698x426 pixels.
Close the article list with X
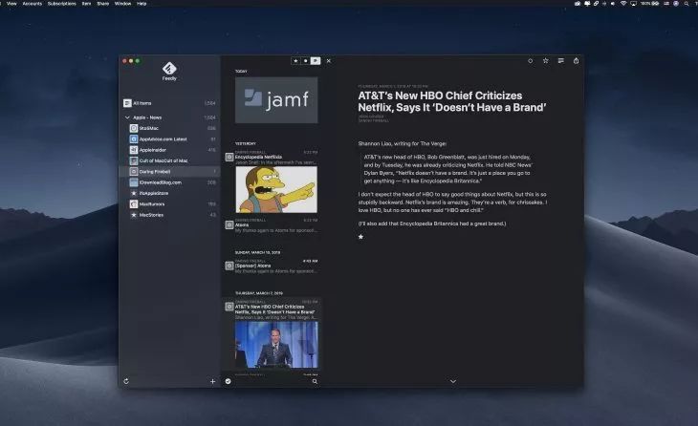pyautogui.click(x=329, y=61)
